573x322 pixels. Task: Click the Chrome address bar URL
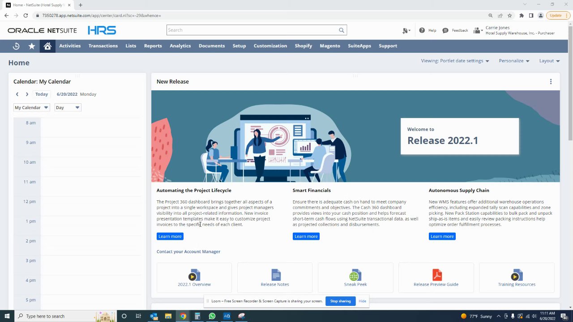(102, 16)
